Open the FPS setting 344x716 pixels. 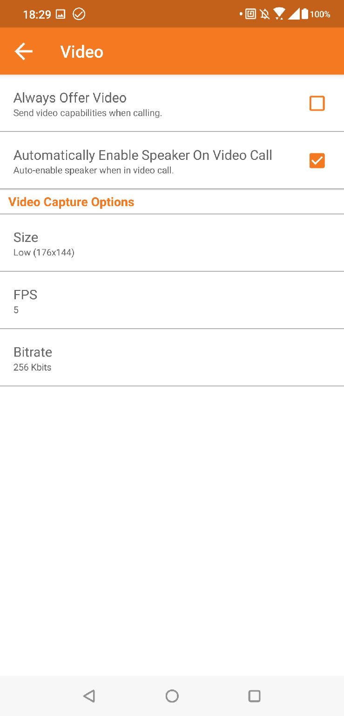click(172, 301)
